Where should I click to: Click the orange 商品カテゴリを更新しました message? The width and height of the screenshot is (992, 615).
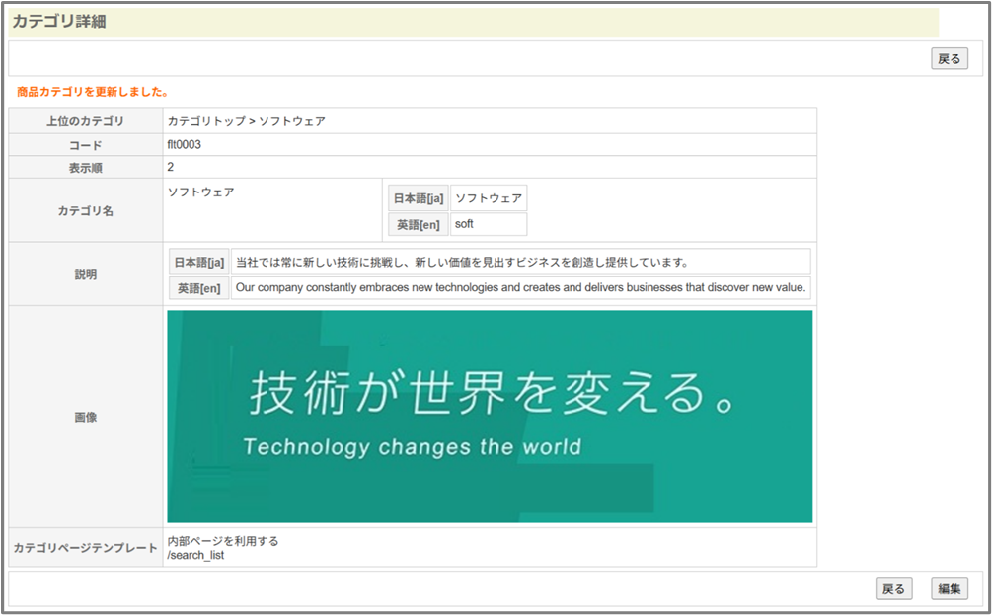tap(93, 92)
